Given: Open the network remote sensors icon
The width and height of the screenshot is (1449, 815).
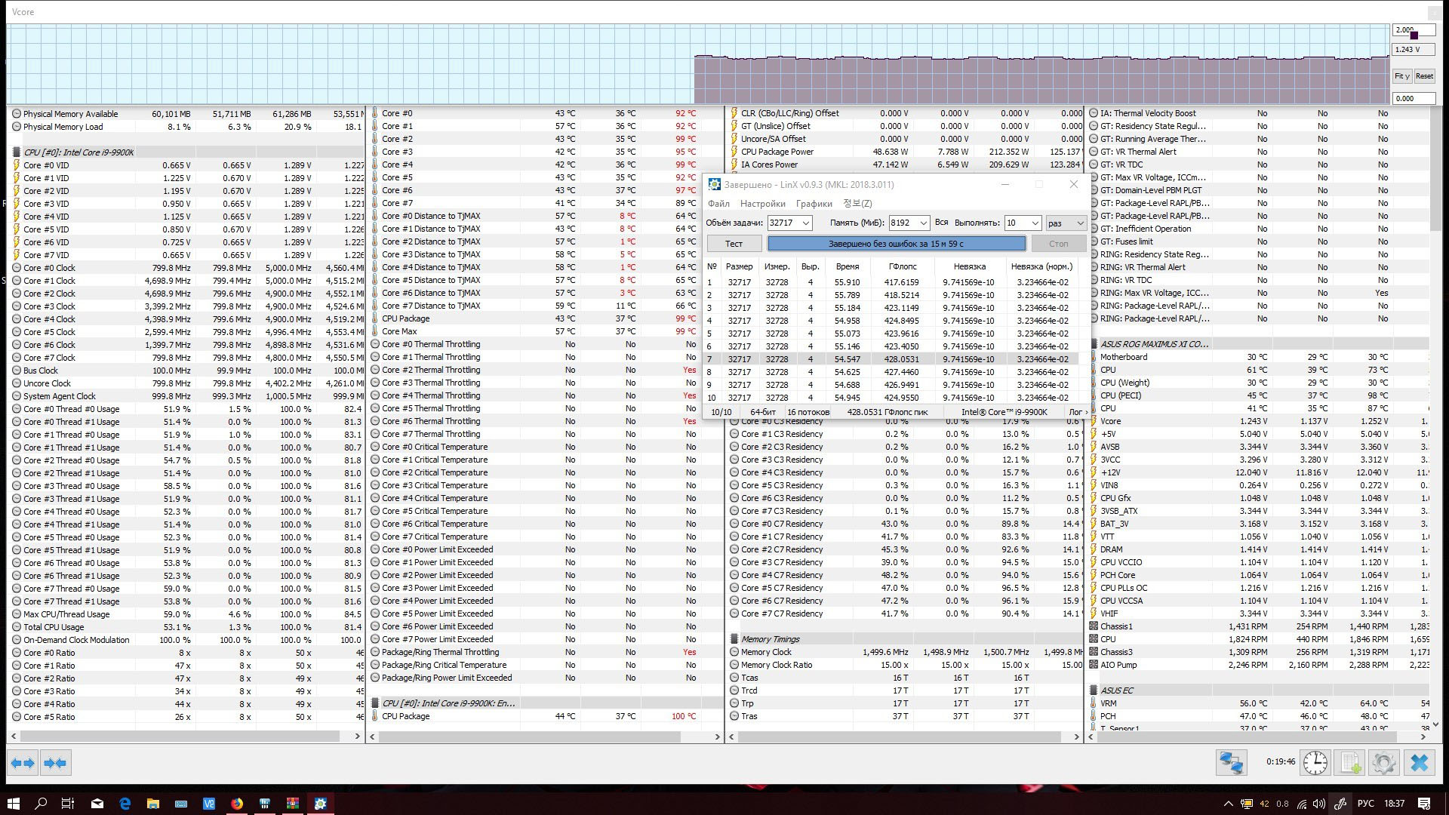Looking at the screenshot, I should click(1231, 763).
